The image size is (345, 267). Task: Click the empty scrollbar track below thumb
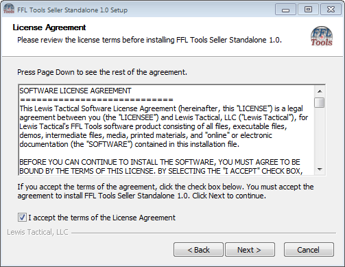pyautogui.click(x=320, y=136)
